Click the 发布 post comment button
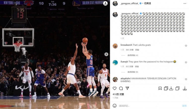 [x=184, y=106]
